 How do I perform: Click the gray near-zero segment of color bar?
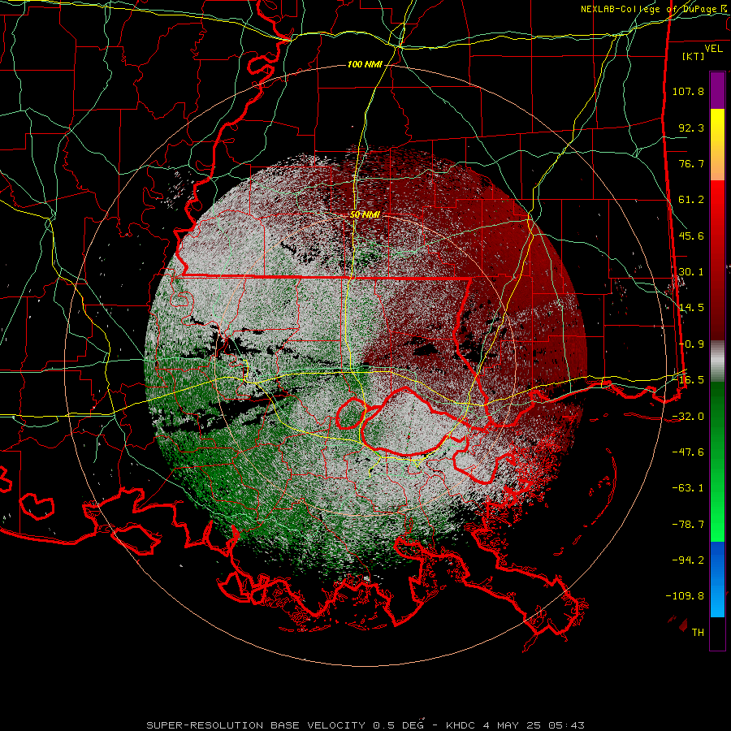(717, 361)
